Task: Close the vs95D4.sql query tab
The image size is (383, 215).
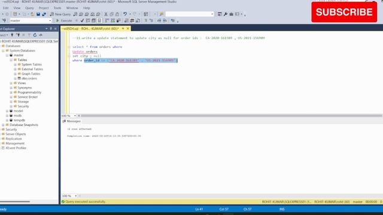Action: [x=127, y=29]
